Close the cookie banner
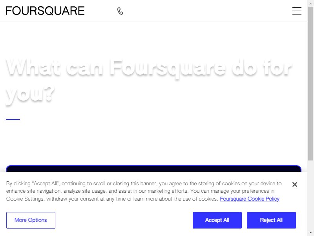The height and width of the screenshot is (236, 314). click(295, 184)
